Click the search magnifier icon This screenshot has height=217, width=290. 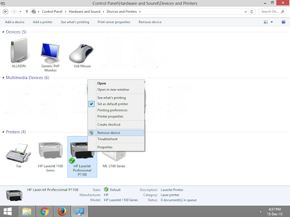pos(282,12)
